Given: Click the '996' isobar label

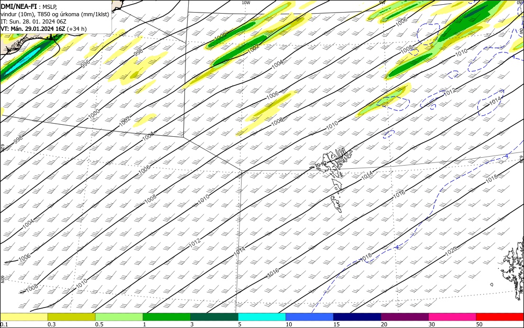Looking at the screenshot, I should 85,63.
